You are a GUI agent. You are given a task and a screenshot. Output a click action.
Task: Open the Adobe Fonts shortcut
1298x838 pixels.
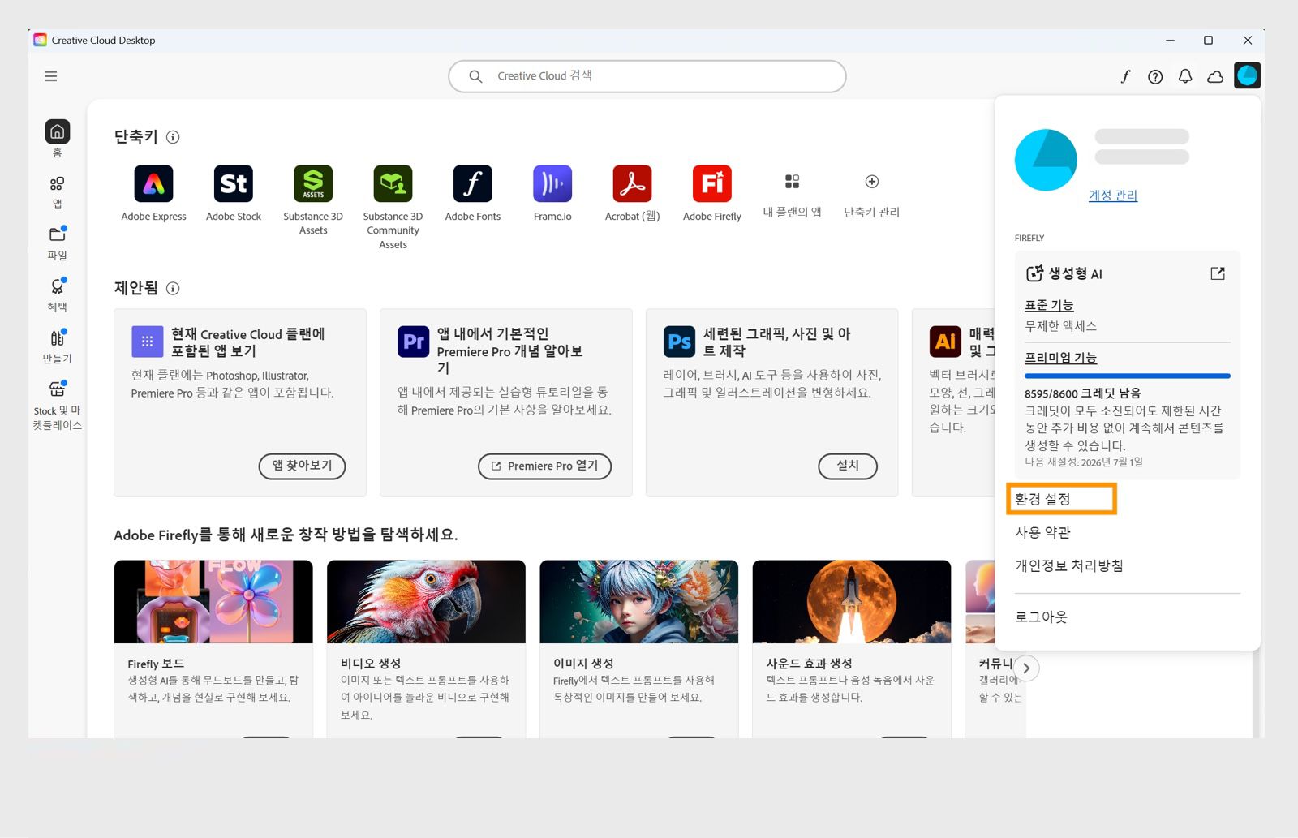click(x=472, y=183)
